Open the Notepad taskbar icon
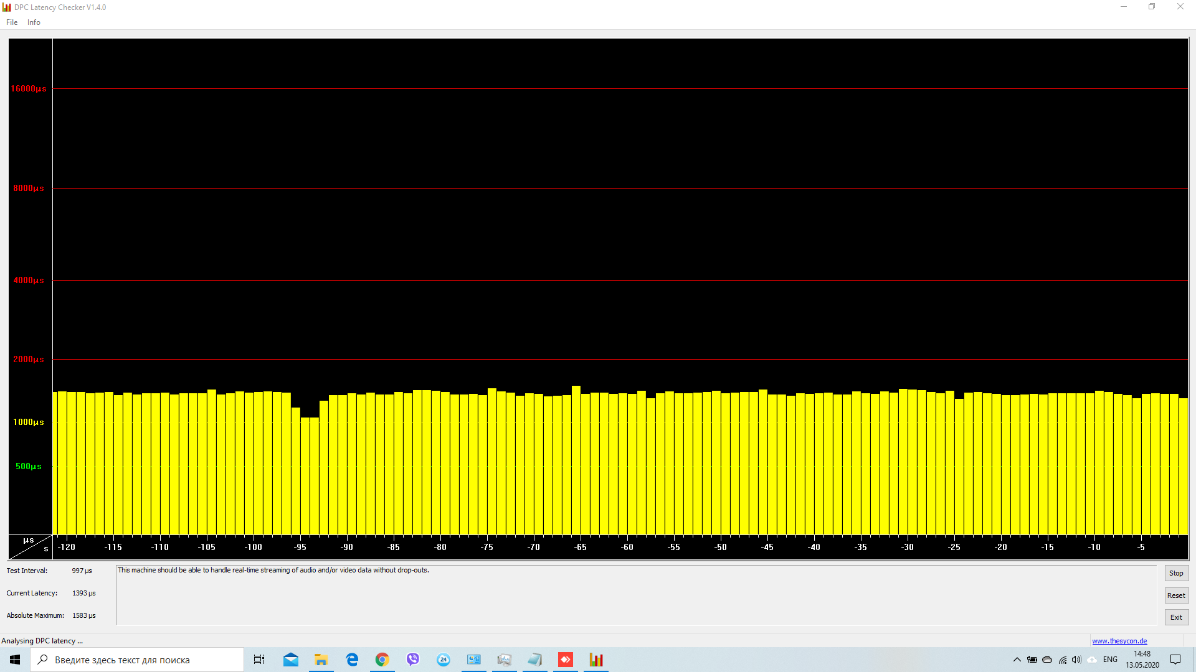This screenshot has width=1196, height=672. click(534, 660)
